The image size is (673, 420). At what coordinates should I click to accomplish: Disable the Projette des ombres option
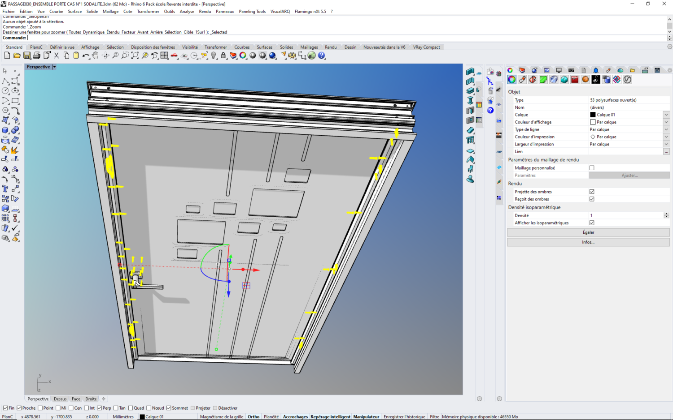592,192
